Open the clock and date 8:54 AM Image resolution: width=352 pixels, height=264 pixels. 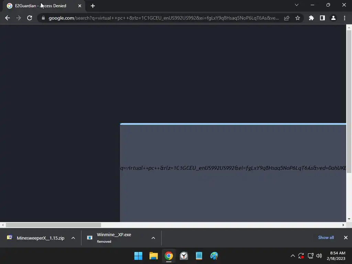(x=336, y=256)
